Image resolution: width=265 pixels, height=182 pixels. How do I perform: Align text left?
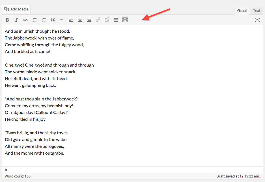coord(71,20)
